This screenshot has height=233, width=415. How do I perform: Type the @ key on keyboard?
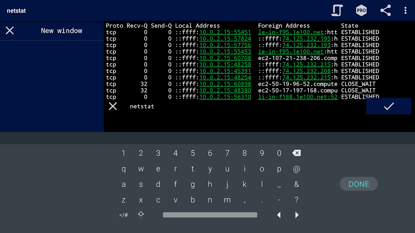297,169
